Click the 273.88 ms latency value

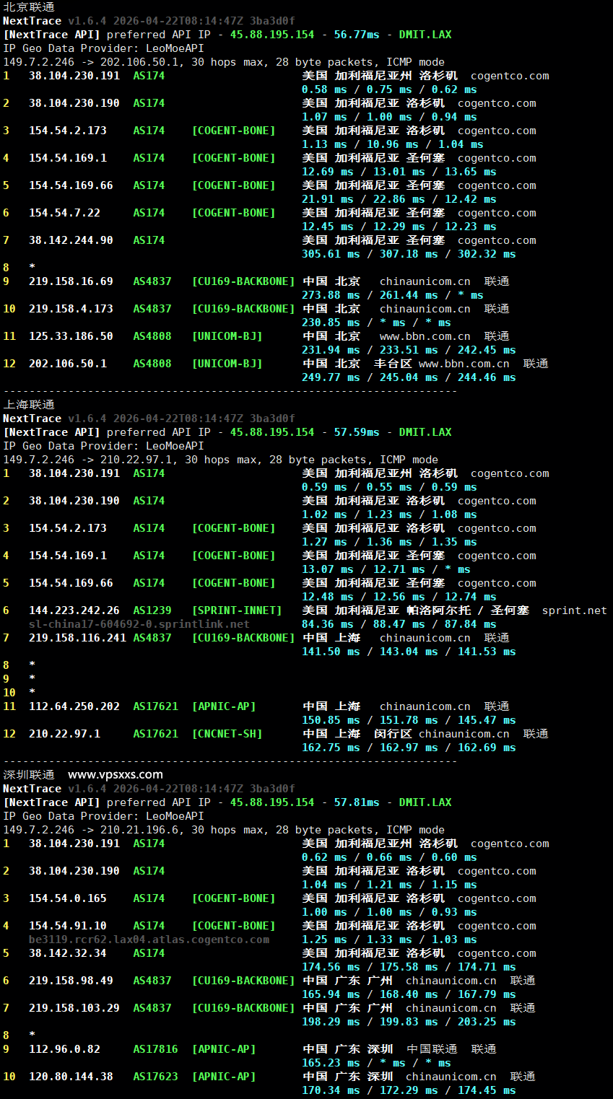[x=331, y=295]
